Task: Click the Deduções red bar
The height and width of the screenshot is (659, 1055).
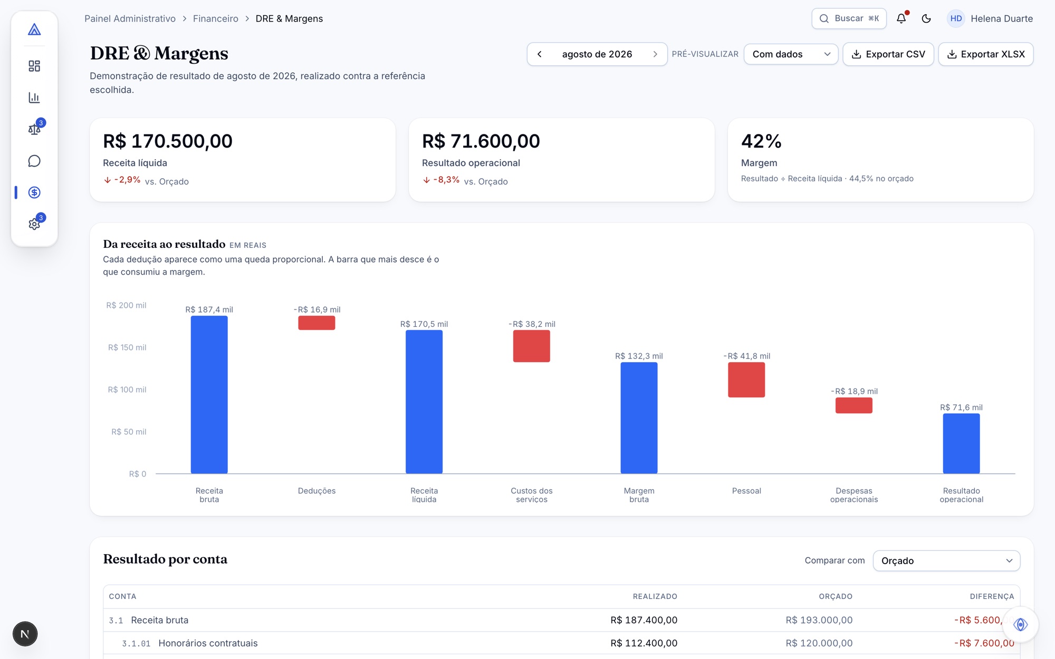Action: [316, 323]
